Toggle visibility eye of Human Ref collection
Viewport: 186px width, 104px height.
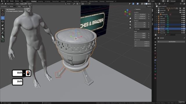tap(182, 10)
